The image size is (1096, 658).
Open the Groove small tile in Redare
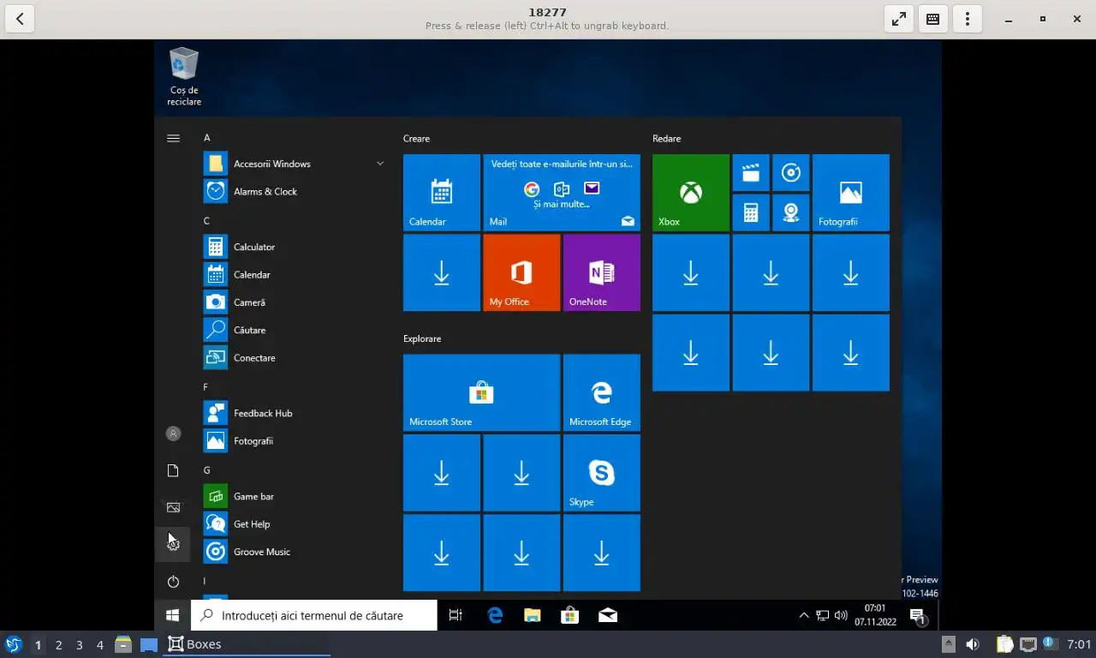pos(791,173)
